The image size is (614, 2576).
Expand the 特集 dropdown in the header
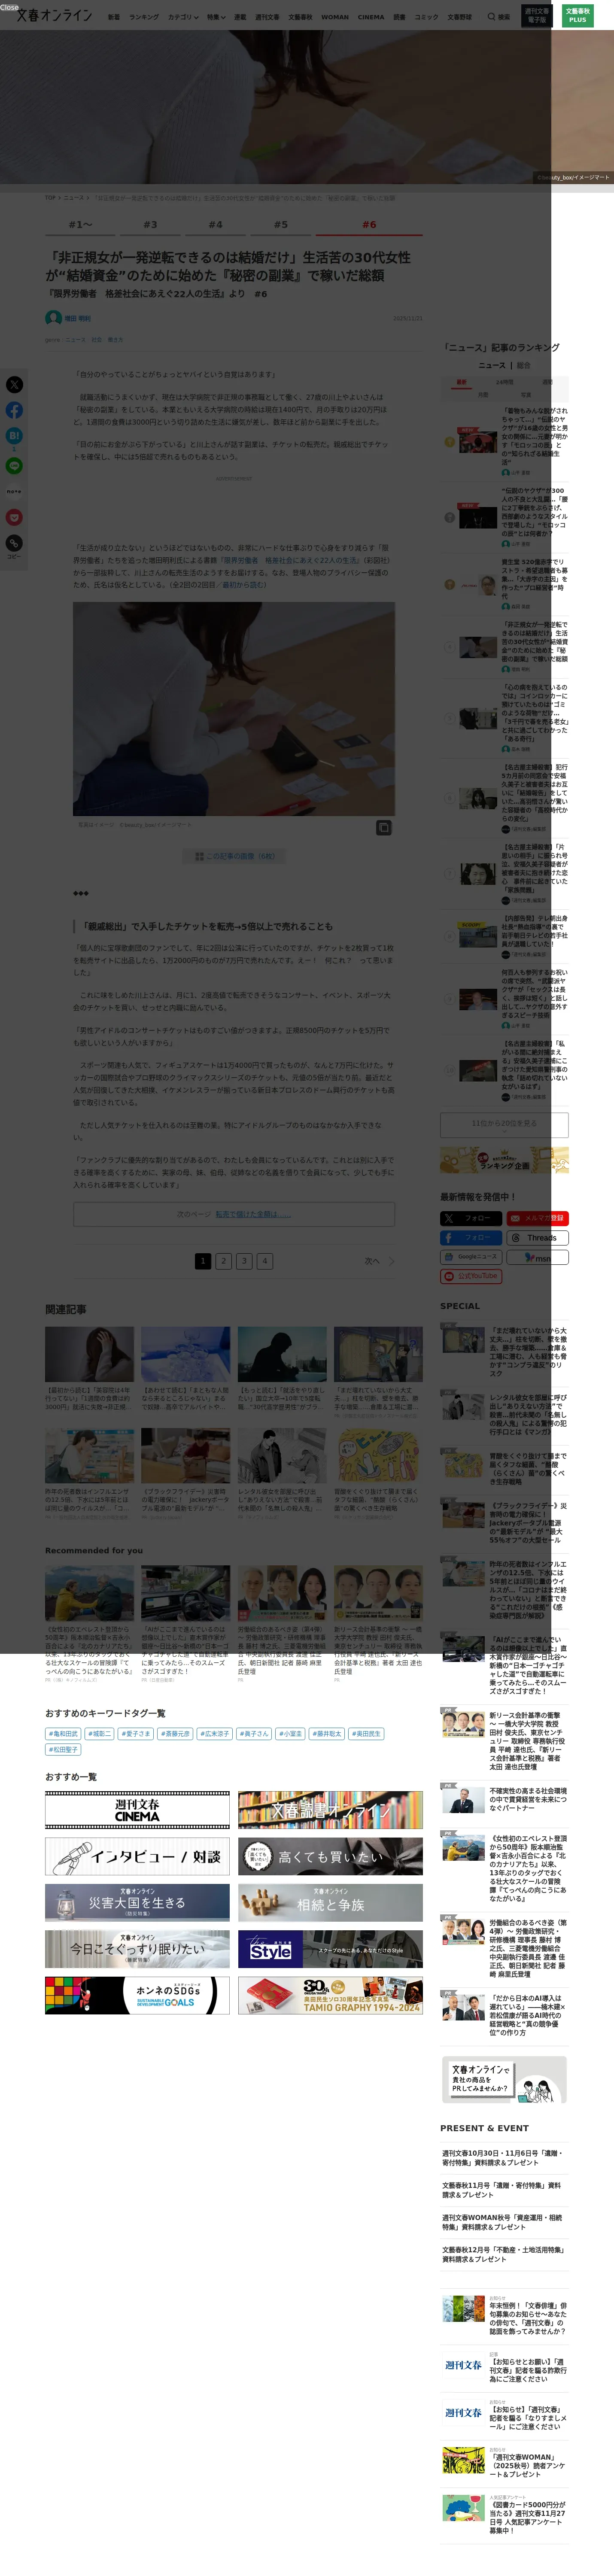216,17
